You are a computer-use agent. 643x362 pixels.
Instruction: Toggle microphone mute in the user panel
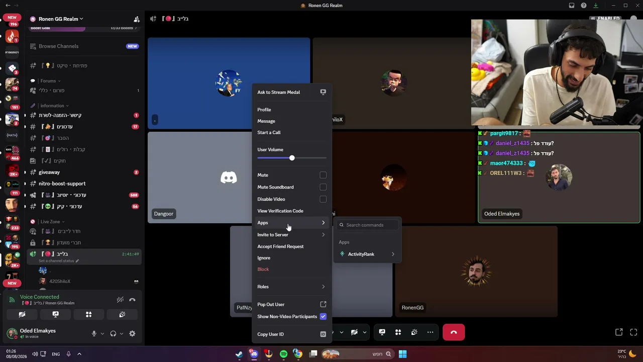(x=94, y=333)
